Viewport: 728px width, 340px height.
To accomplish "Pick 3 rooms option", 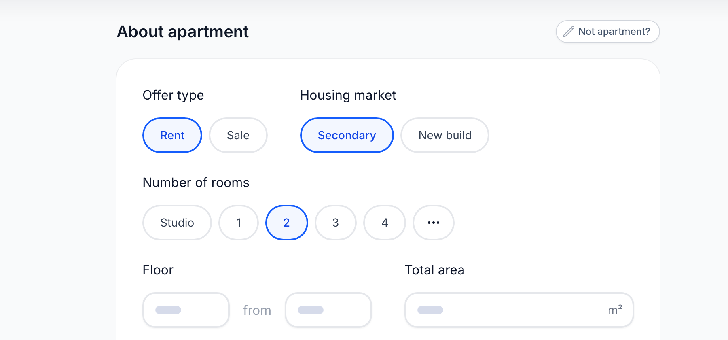I will tap(336, 223).
